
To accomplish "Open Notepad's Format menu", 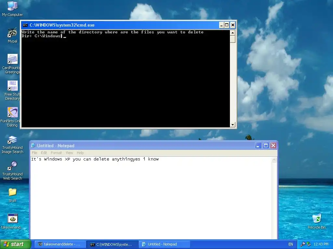I will 56,153.
